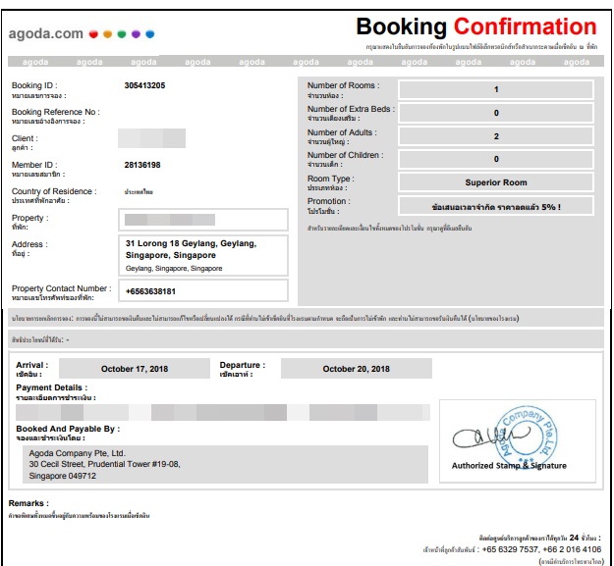Click the Room Type label
The height and width of the screenshot is (566, 614).
331,179
